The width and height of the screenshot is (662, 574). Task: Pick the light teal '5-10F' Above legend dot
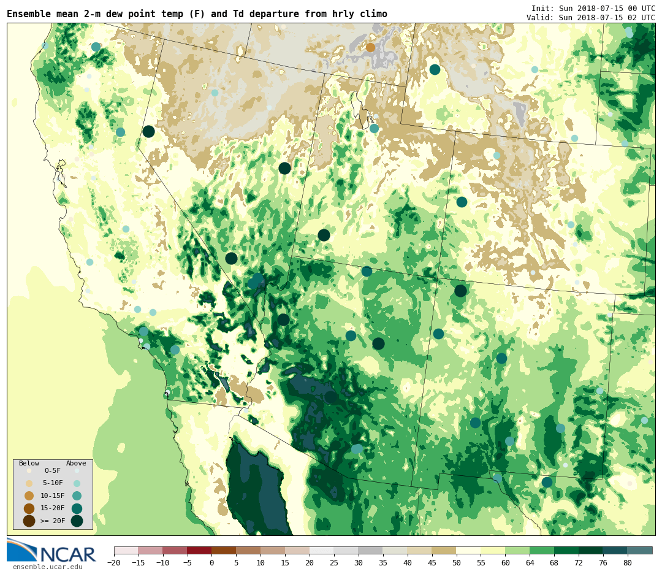pyautogui.click(x=77, y=483)
